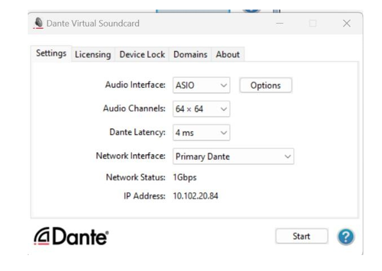Minimize the Dante Virtual Soundcard window

[x=280, y=23]
